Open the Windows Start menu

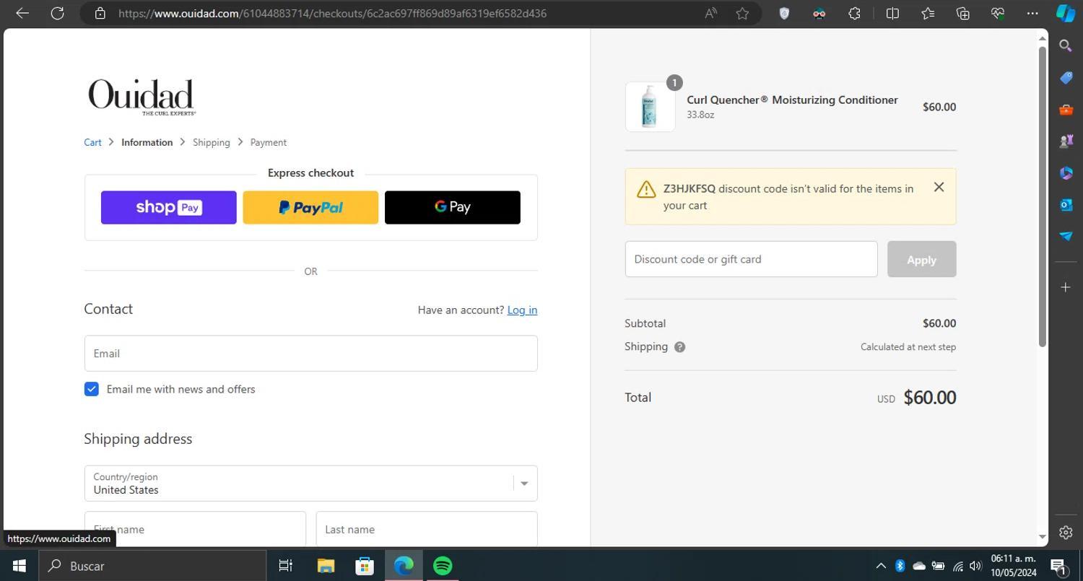pos(19,566)
